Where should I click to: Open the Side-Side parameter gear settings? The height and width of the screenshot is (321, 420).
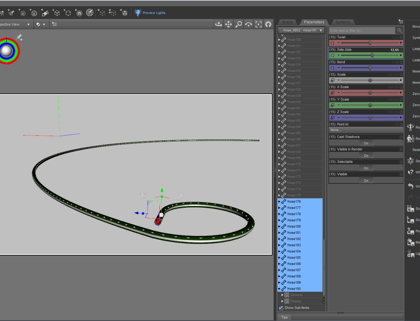(x=401, y=50)
